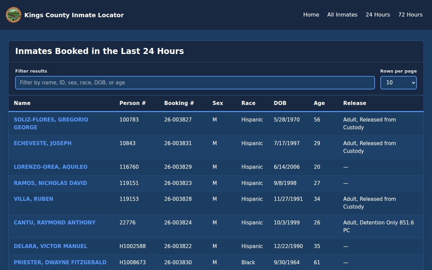Select person number 10843
This screenshot has width=432, height=270.
(128, 143)
